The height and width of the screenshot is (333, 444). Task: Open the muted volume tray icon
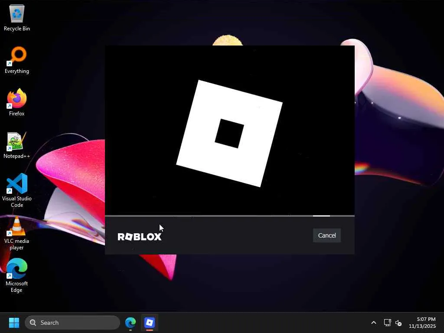[398, 323]
